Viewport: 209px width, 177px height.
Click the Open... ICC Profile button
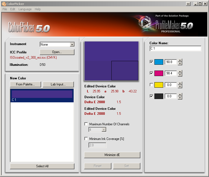coord(57,52)
